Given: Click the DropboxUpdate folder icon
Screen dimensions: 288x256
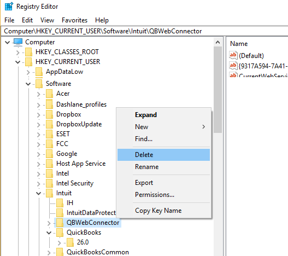Looking at the screenshot, I should tap(49, 124).
